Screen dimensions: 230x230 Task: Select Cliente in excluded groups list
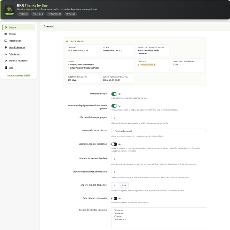[118, 216]
